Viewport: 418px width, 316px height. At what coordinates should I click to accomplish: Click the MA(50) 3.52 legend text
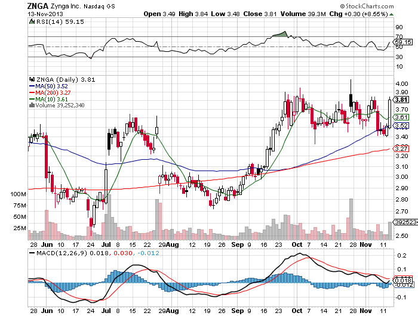click(x=51, y=86)
